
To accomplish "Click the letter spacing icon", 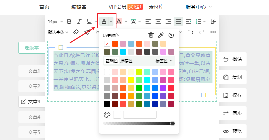I will pyautogui.click(x=133, y=22).
